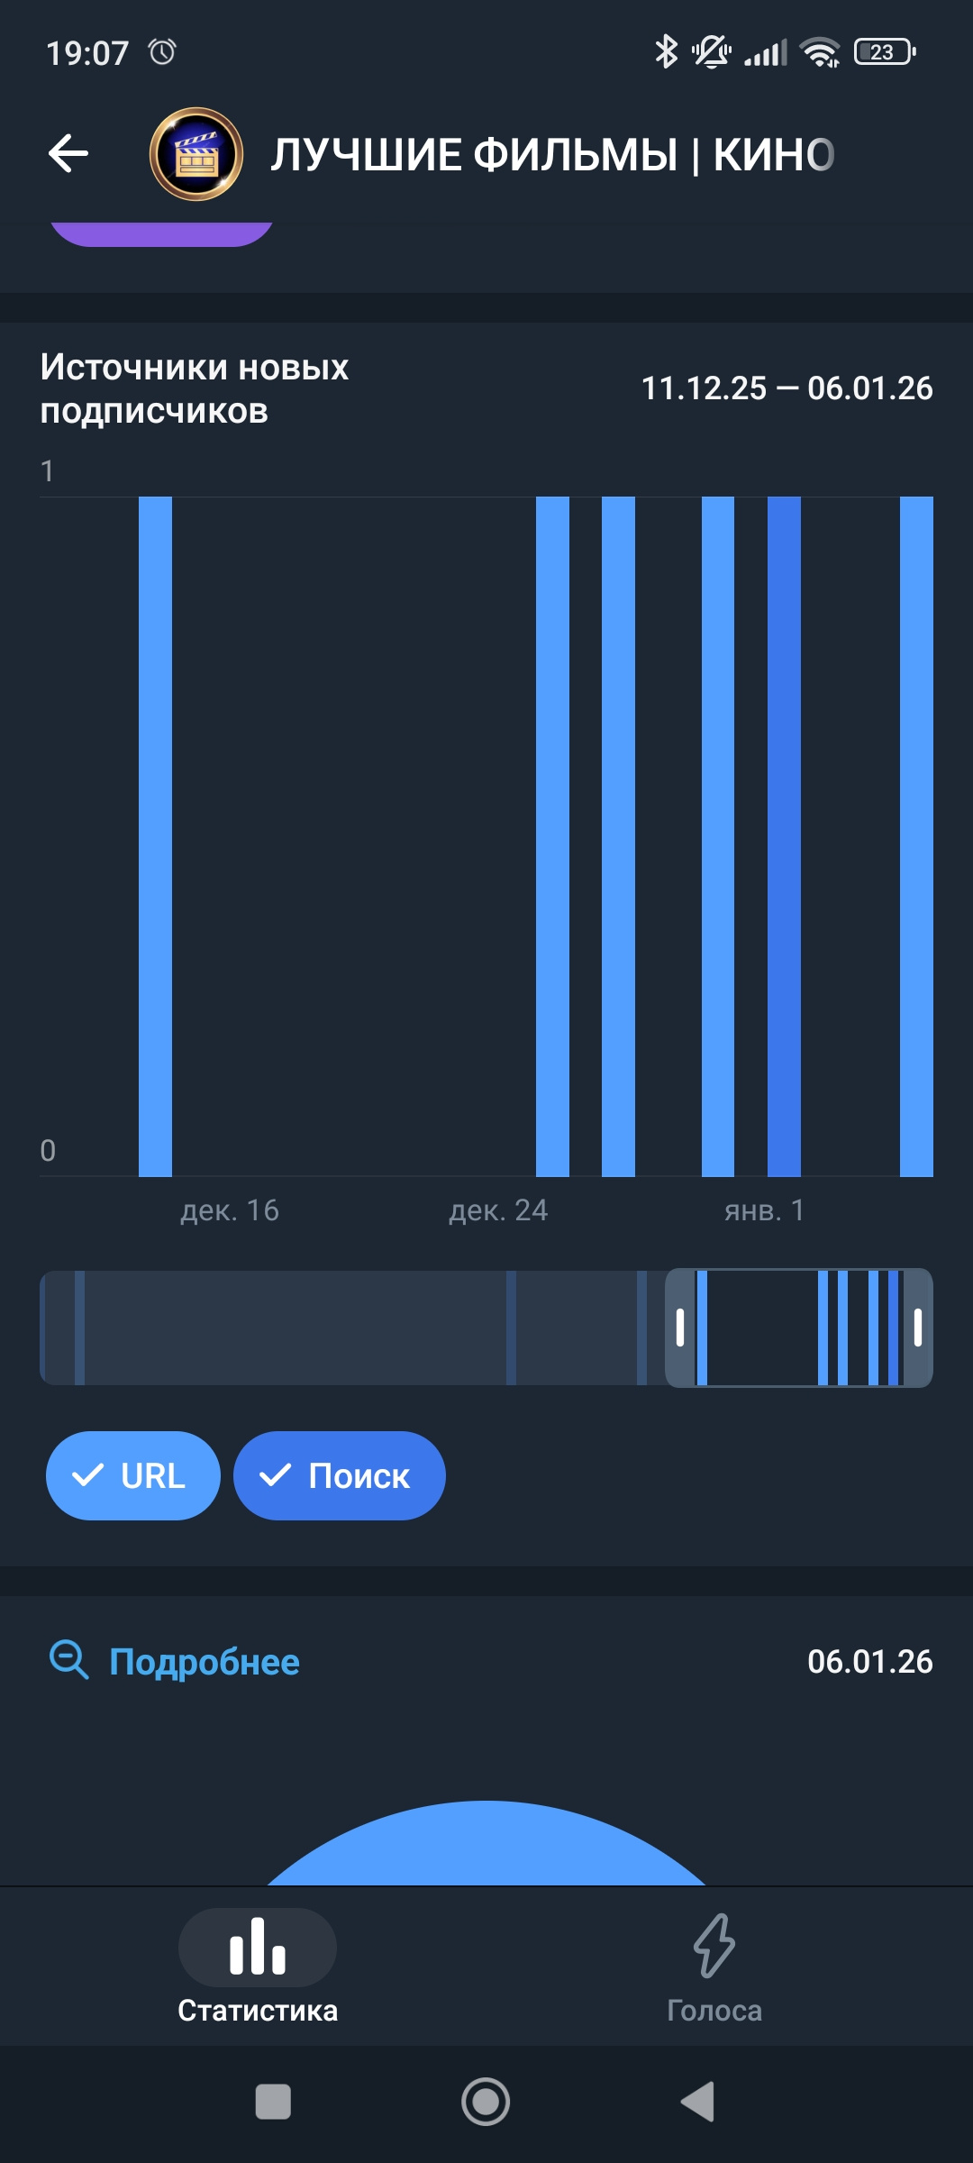
Task: Grab the right handle of range slider
Action: [x=918, y=1328]
